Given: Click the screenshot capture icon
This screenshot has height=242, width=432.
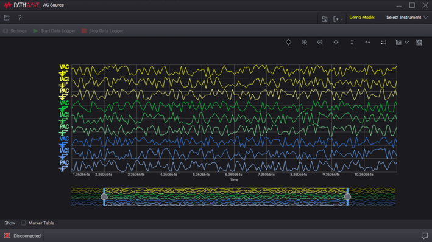Looking at the screenshot, I should click(x=325, y=19).
